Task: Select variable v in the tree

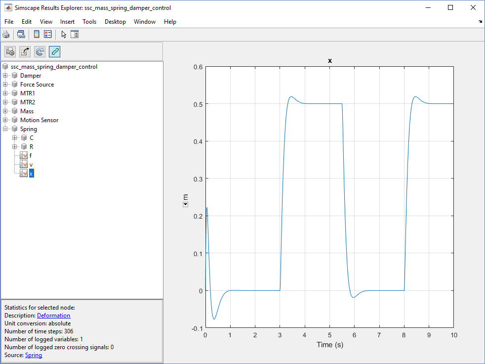Action: [31, 165]
